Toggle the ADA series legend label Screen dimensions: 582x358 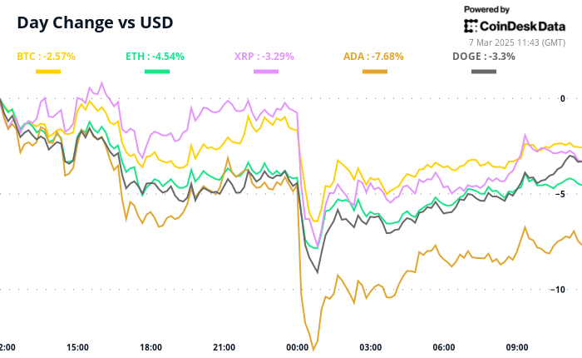point(374,57)
